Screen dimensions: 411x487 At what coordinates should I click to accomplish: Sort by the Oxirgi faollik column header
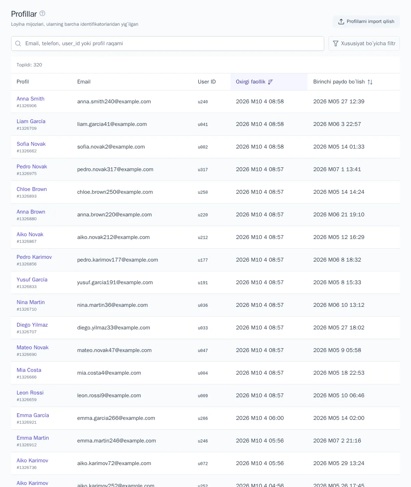click(x=269, y=82)
